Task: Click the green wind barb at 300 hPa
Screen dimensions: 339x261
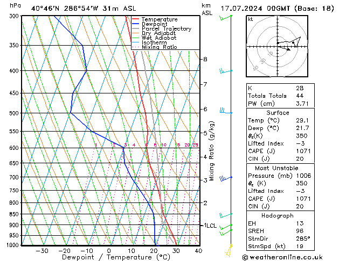Action: point(225,18)
